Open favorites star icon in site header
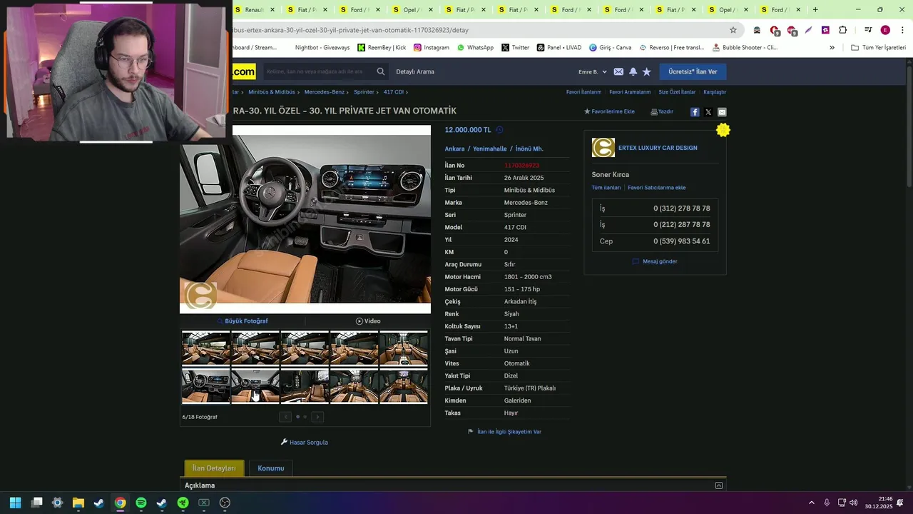 click(646, 71)
